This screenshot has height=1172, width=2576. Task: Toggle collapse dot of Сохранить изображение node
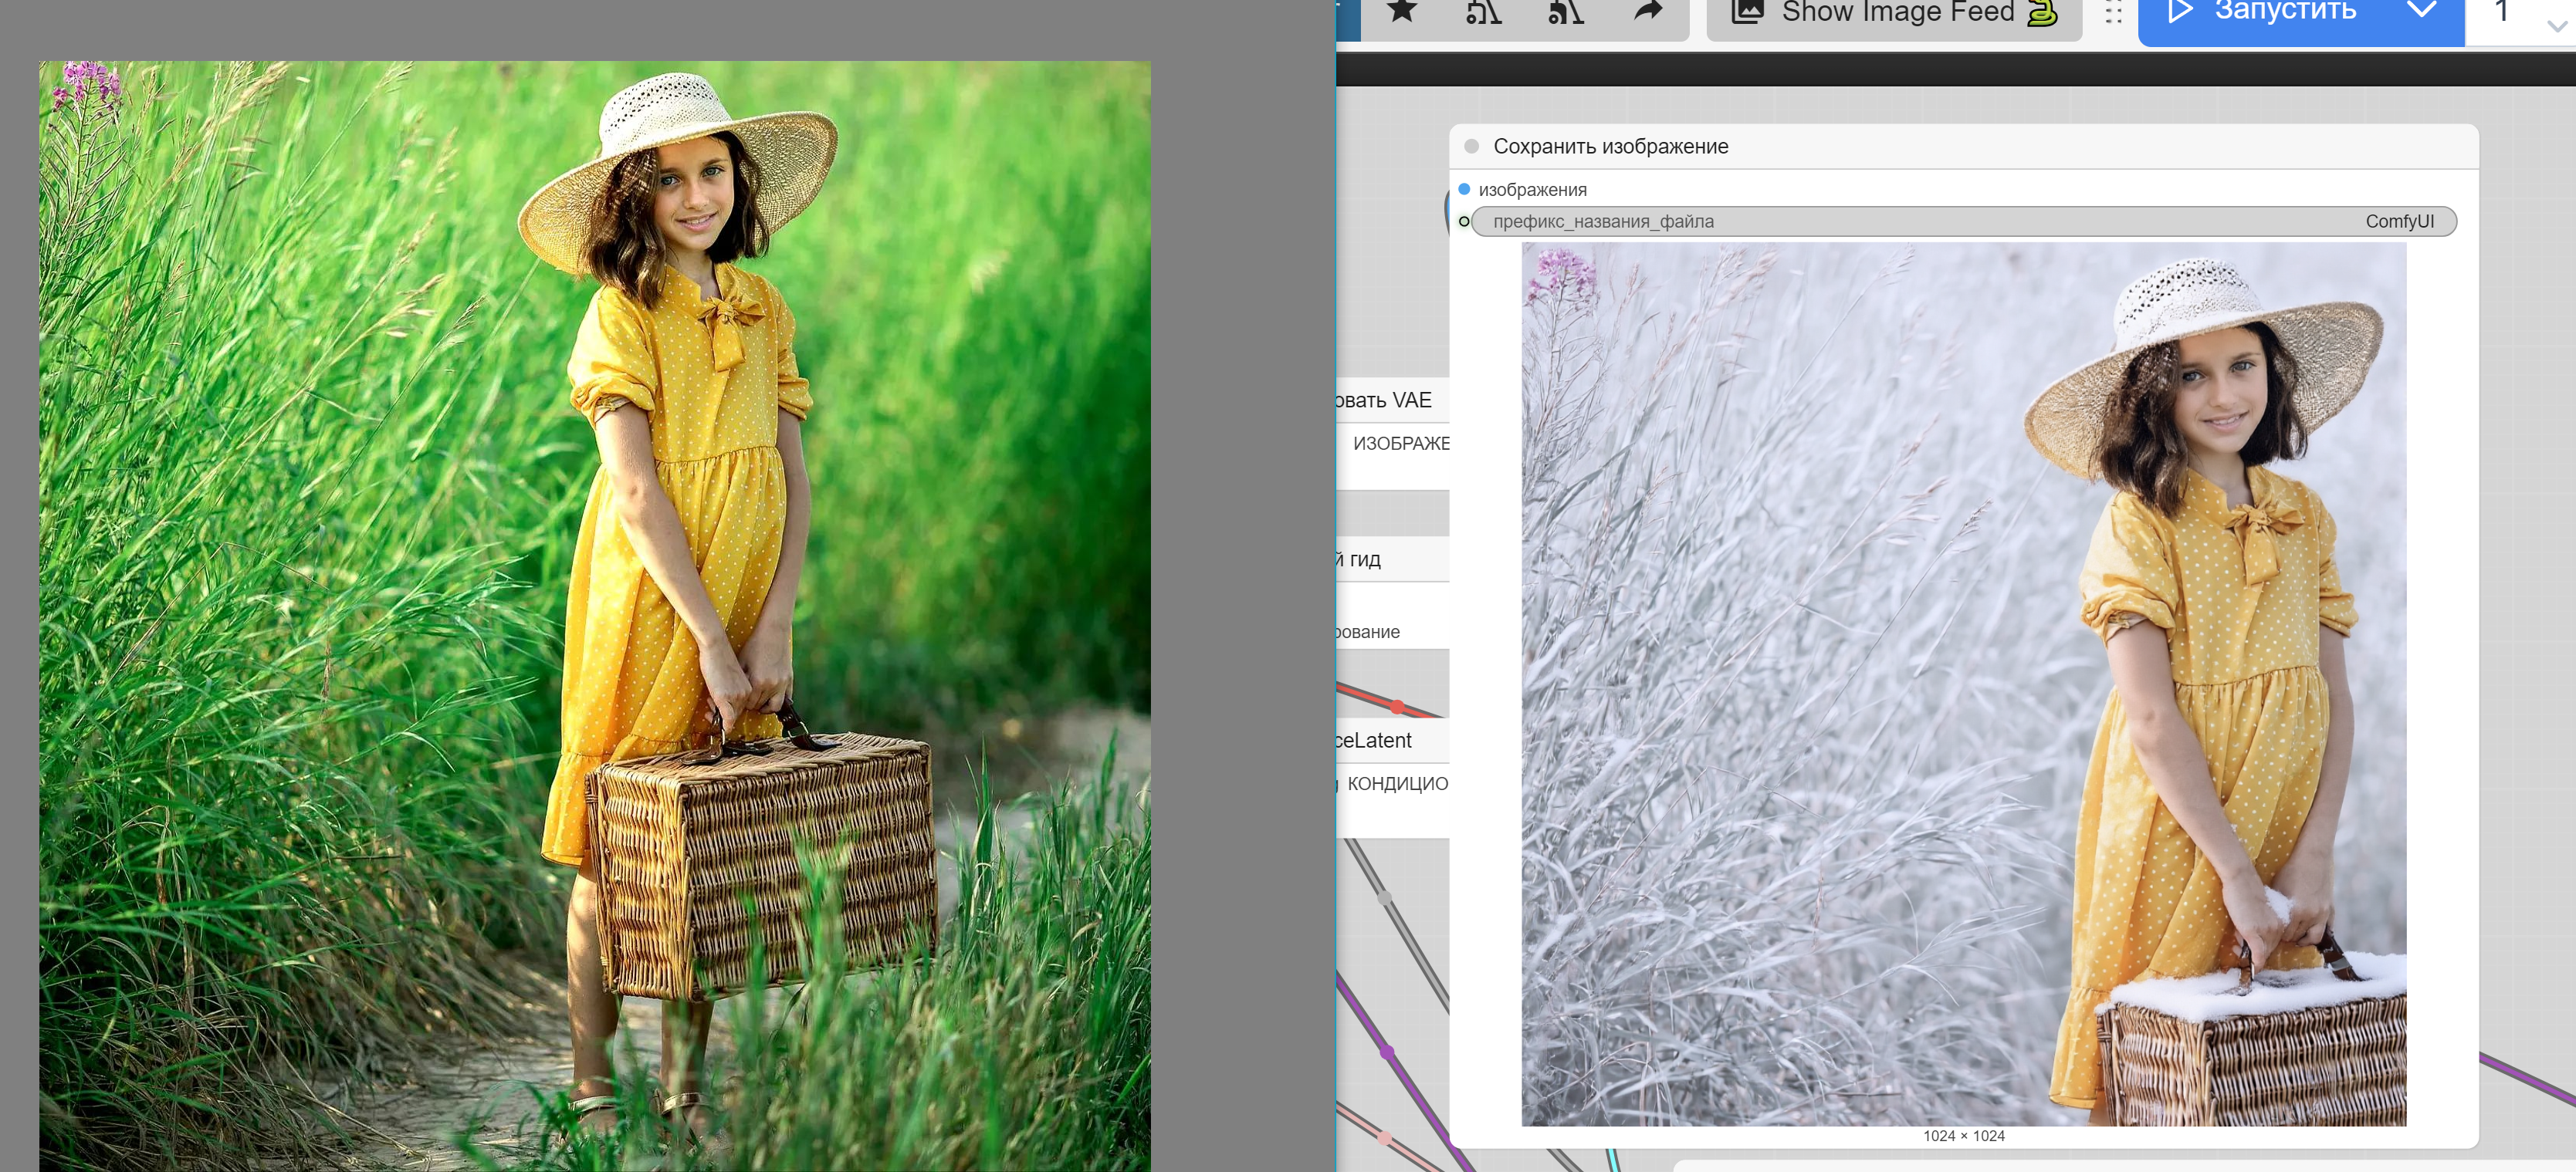click(x=1471, y=146)
